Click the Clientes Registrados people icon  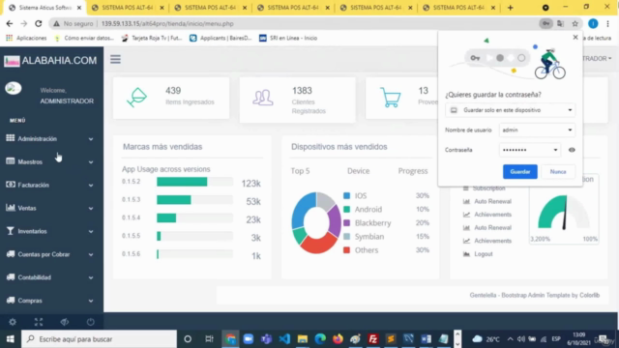tap(262, 98)
